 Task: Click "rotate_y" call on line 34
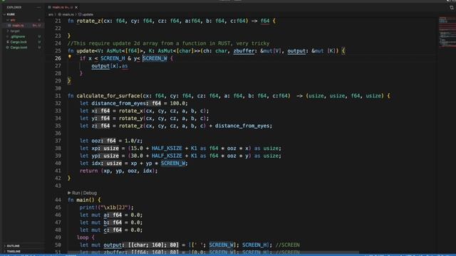[131, 119]
